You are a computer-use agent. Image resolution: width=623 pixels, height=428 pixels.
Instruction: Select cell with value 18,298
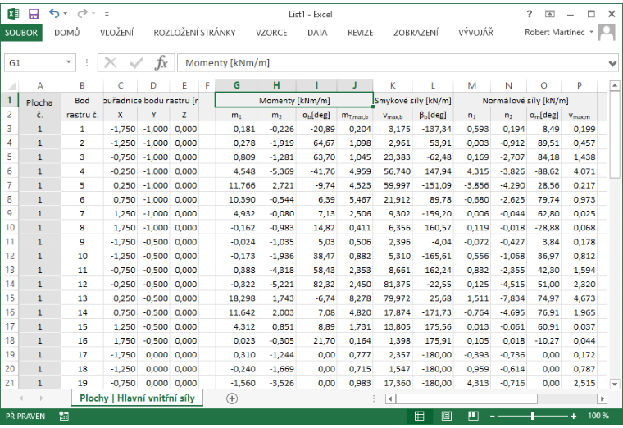(236, 298)
